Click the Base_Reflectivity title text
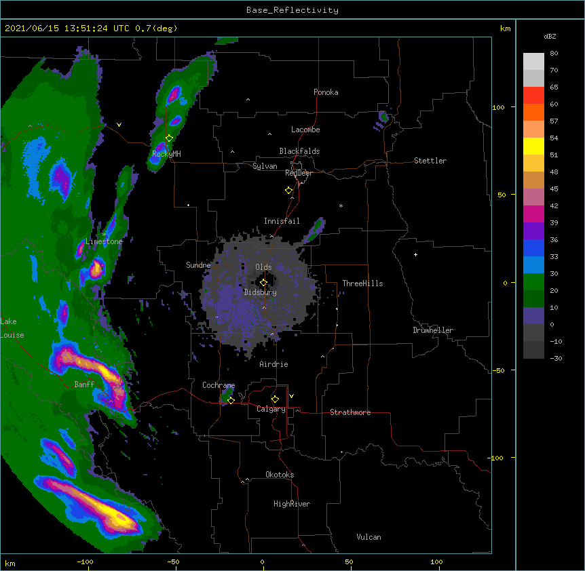Viewport: 585px width, 571px height. point(292,10)
